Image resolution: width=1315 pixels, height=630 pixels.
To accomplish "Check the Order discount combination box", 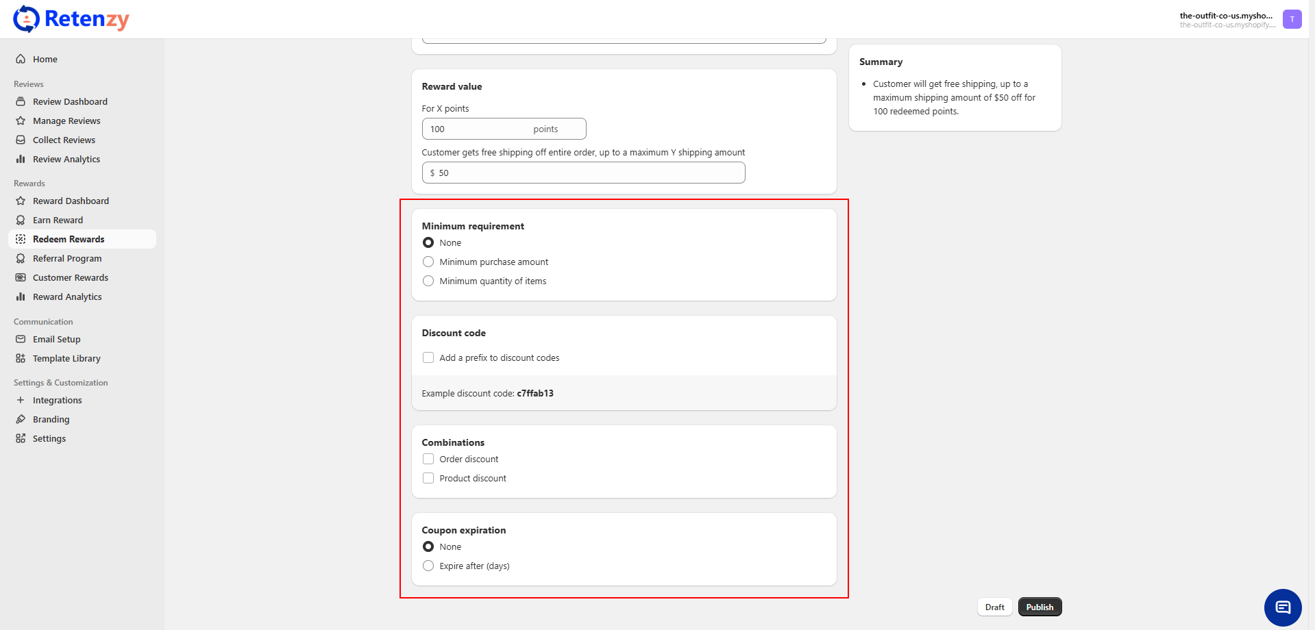I will [428, 459].
